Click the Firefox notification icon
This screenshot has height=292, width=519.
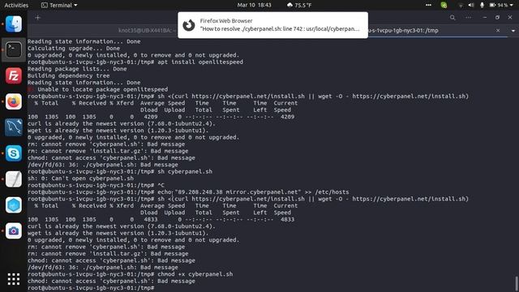coord(189,25)
